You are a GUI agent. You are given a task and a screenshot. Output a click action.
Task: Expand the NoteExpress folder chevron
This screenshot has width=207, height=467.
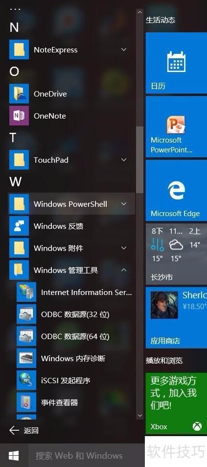coord(124,49)
